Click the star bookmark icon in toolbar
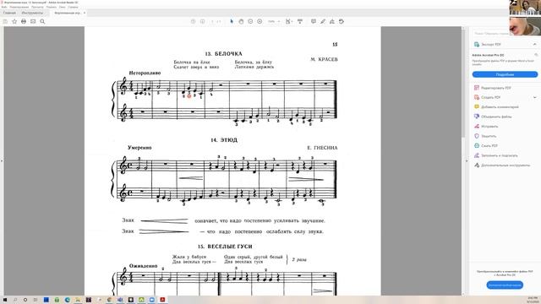The image size is (541, 304). tap(14, 21)
